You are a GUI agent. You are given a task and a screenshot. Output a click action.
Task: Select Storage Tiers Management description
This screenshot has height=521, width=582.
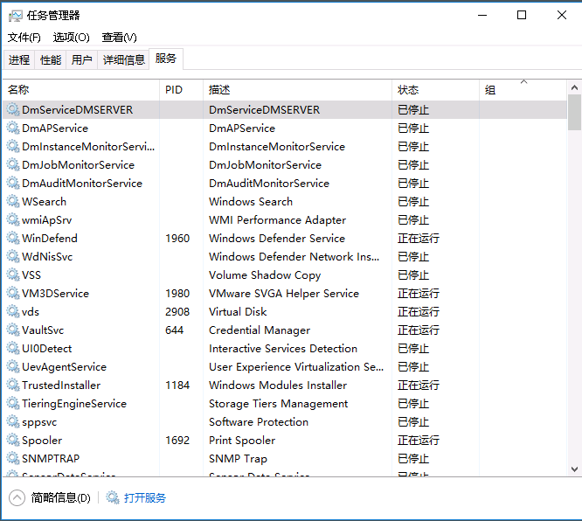pos(279,403)
